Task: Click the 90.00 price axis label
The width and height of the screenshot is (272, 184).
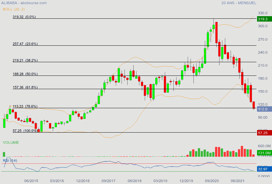Action: pyautogui.click(x=263, y=117)
